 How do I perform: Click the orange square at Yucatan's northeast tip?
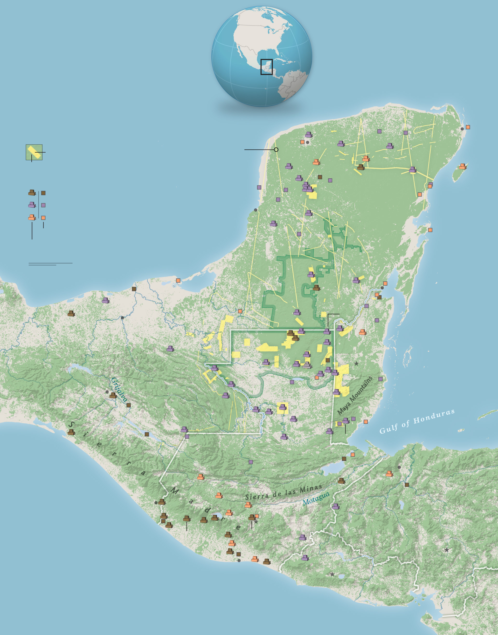click(468, 127)
